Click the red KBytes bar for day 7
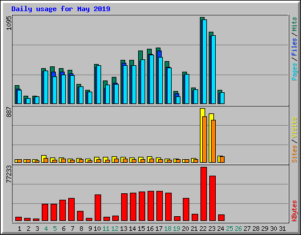 [x=71, y=210]
